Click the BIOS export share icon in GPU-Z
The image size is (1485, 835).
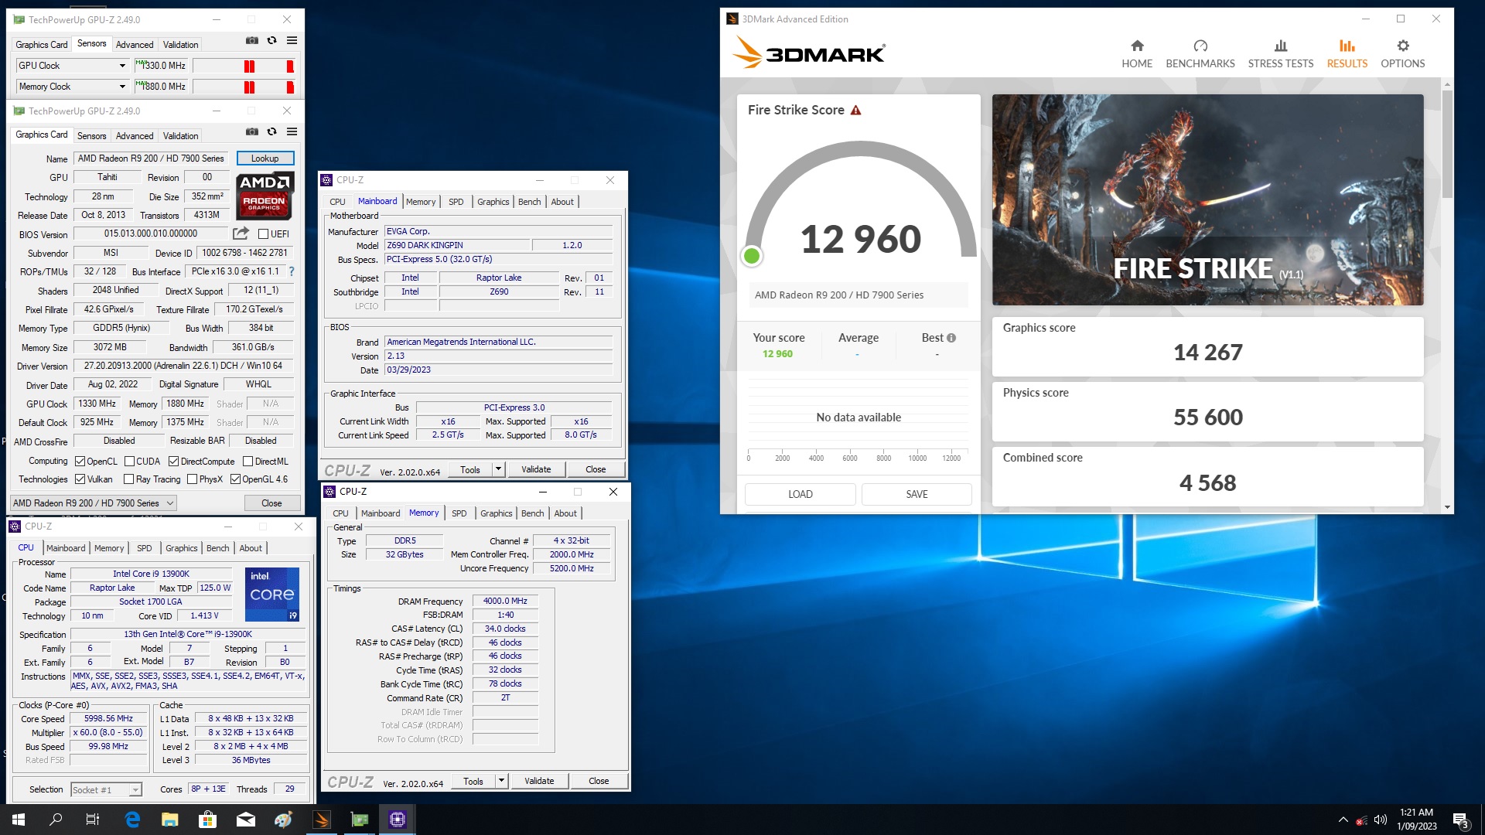pos(241,233)
